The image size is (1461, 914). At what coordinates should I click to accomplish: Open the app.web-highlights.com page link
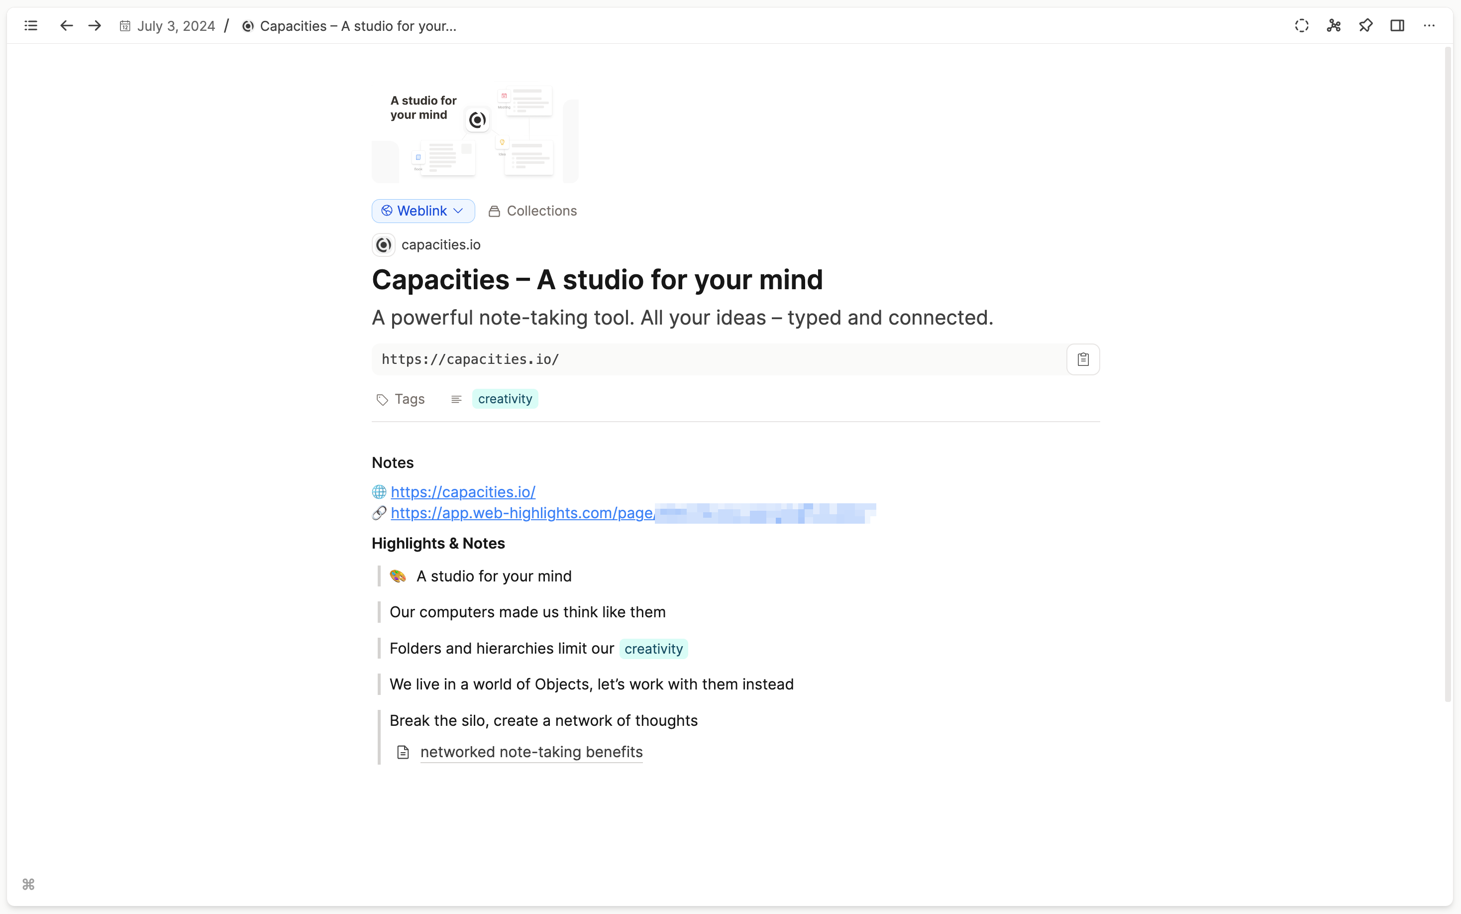click(x=522, y=513)
